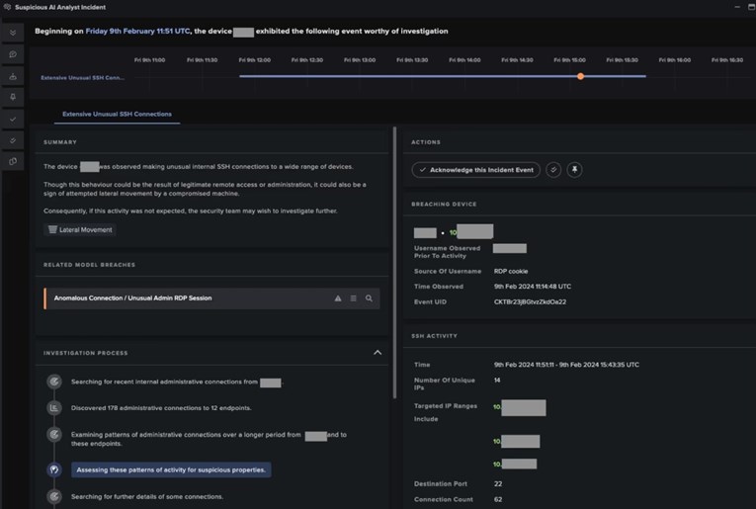Image resolution: width=756 pixels, height=509 pixels.
Task: Pin this incident event with the pin icon
Action: click(x=574, y=170)
